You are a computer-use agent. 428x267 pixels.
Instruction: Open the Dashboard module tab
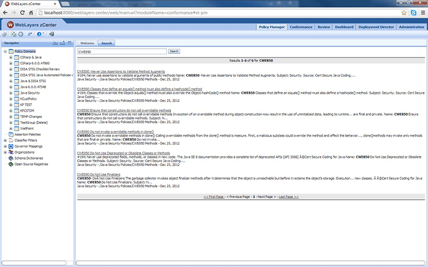pos(344,27)
